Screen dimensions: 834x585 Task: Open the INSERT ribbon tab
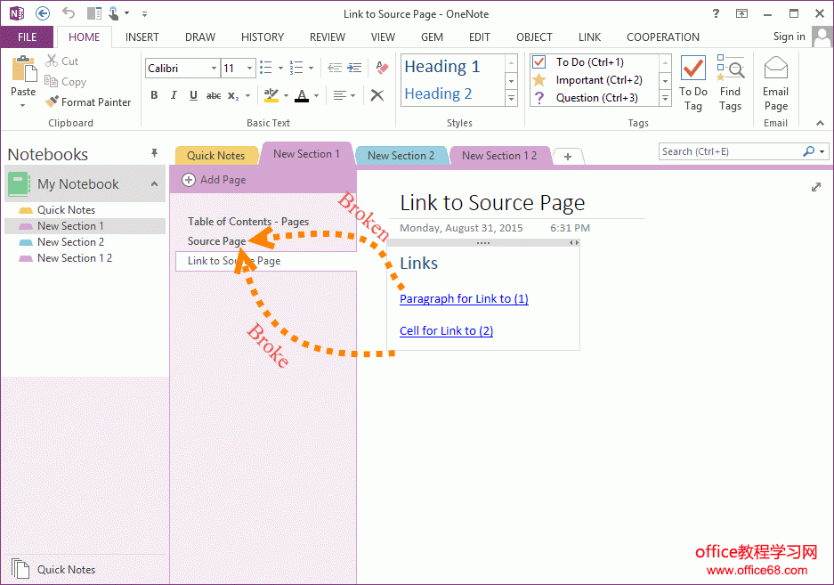pyautogui.click(x=142, y=37)
